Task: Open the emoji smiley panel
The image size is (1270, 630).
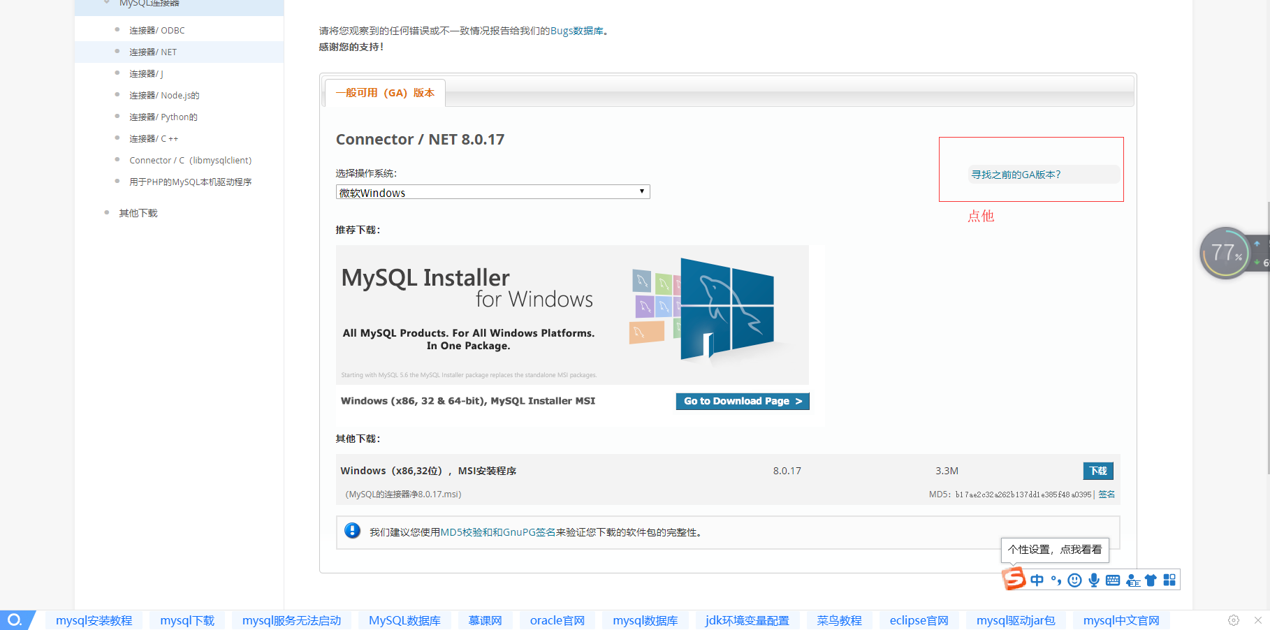Action: [x=1074, y=580]
